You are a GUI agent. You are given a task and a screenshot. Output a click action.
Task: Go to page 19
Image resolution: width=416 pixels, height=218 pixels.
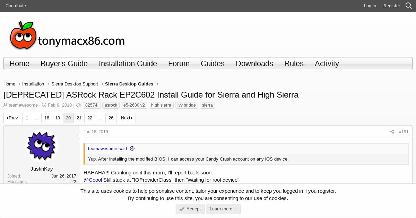click(58, 118)
